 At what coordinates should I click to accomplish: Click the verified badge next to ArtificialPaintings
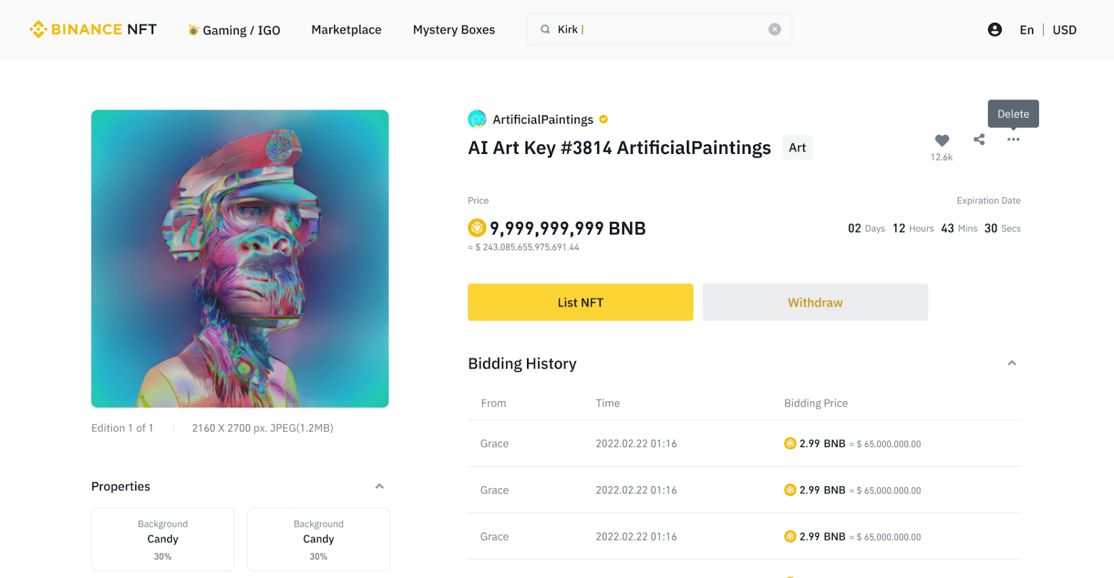[x=604, y=119]
